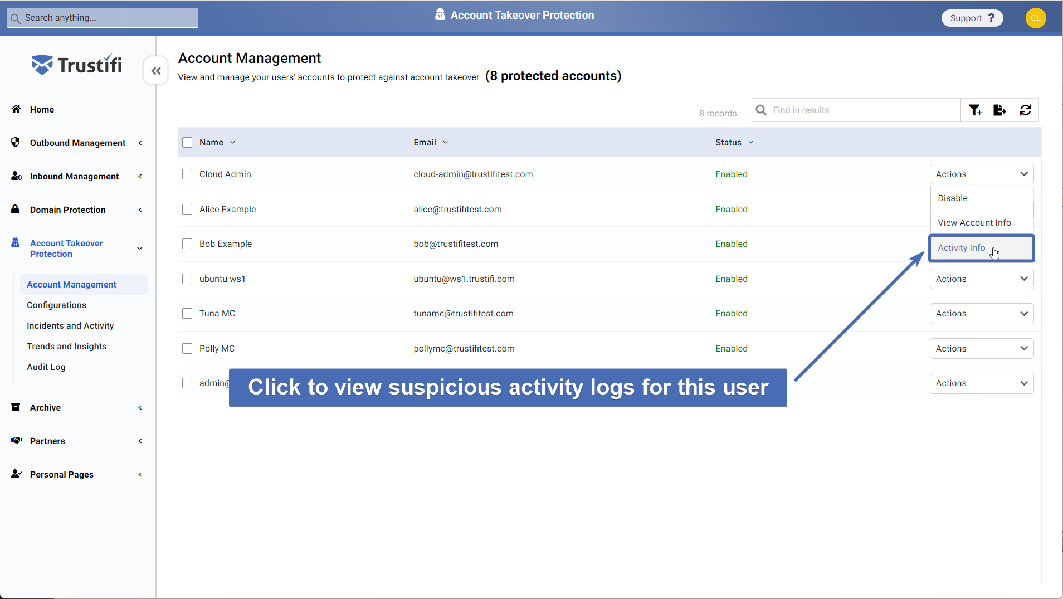The height and width of the screenshot is (599, 1063).
Task: Click the Partners handshake icon
Action: (17, 440)
